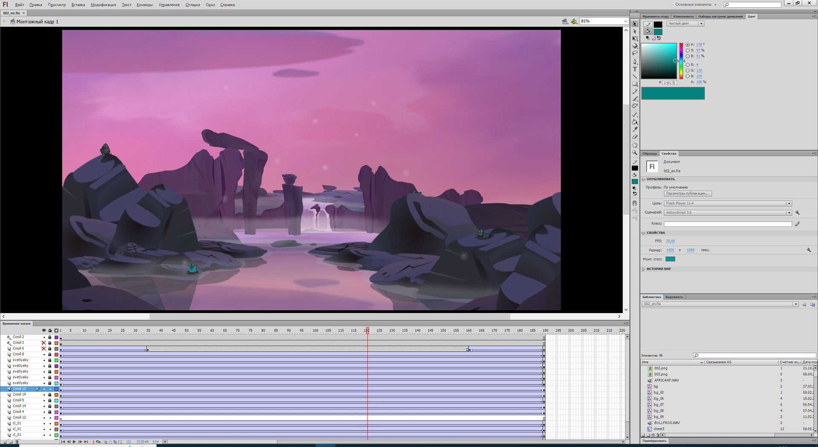Open the Файл menu
The height and width of the screenshot is (447, 818).
(x=20, y=5)
